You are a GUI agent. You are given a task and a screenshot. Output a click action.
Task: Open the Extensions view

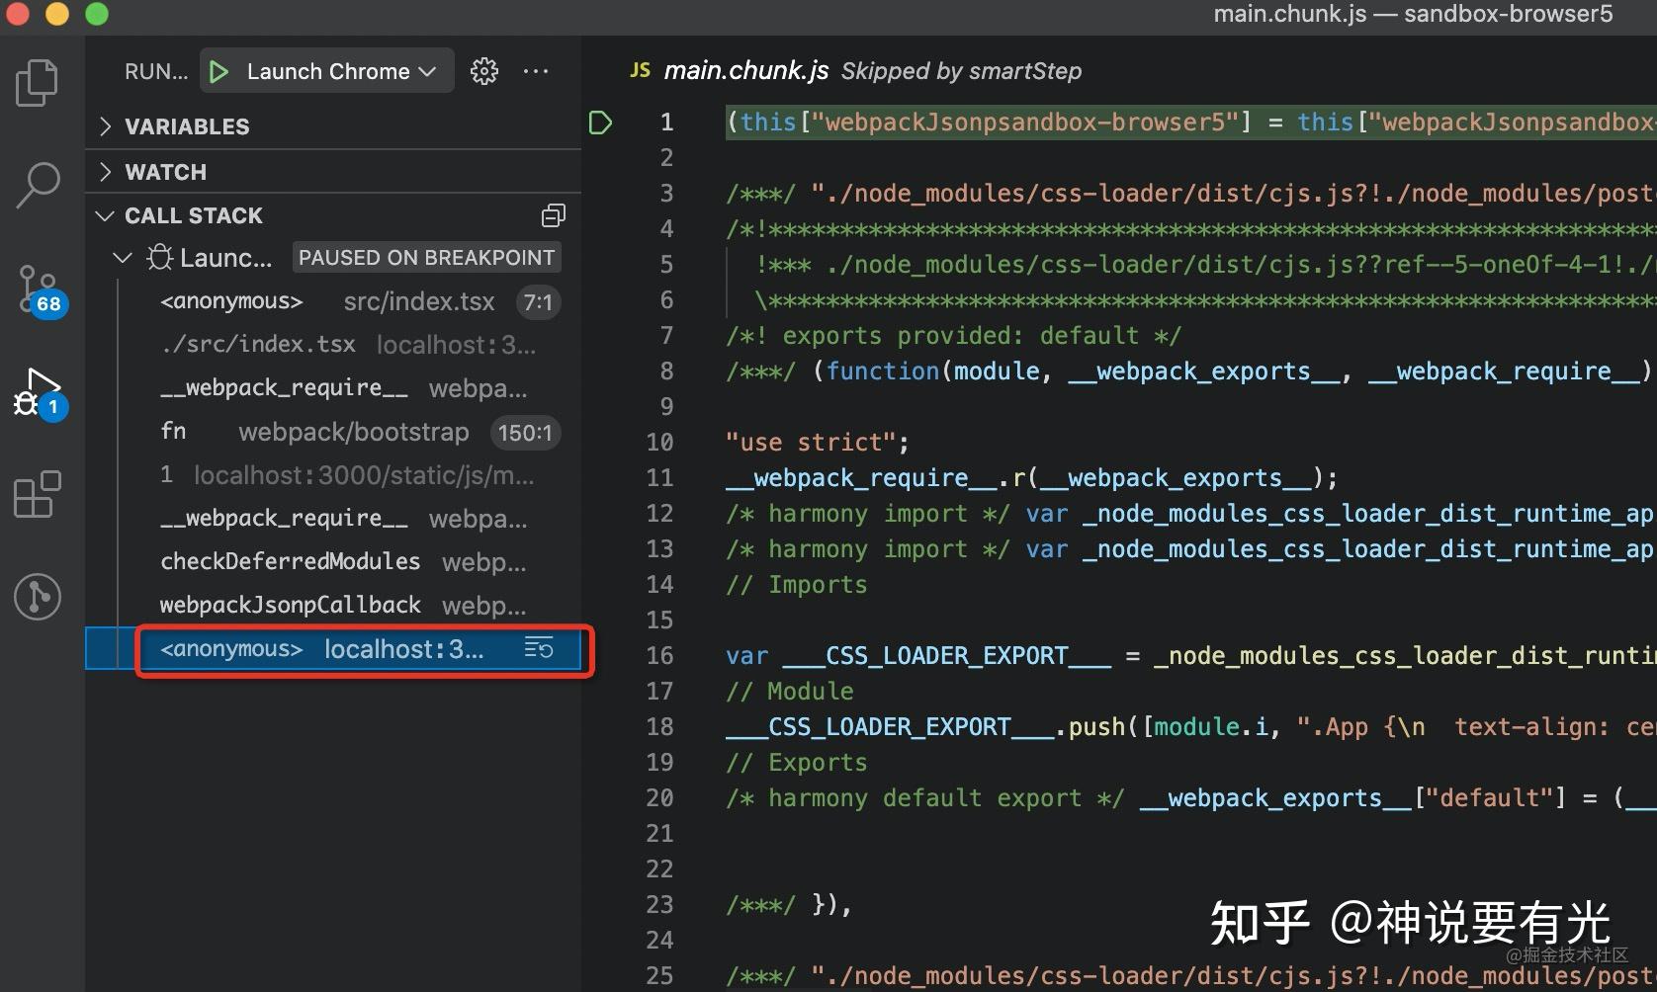click(38, 496)
